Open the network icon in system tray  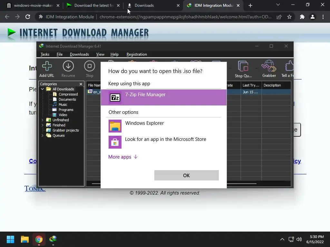[291, 239]
